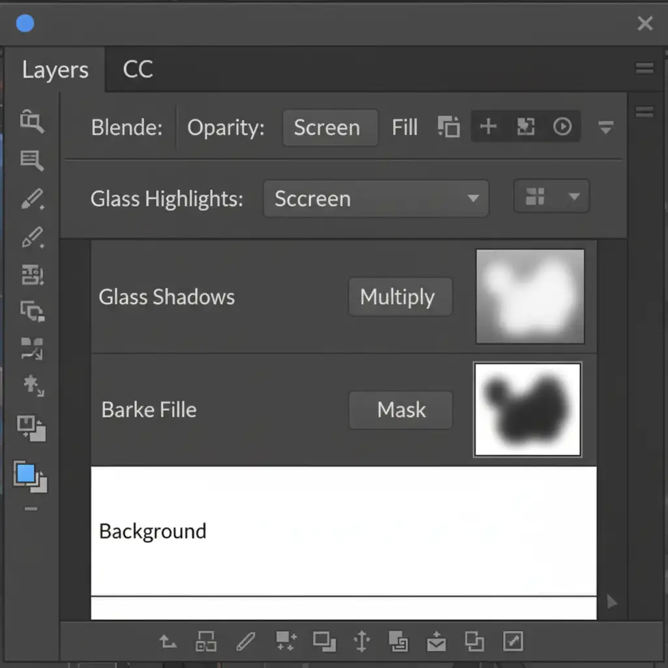
Task: Click the circular play icon in top row
Action: 562,127
